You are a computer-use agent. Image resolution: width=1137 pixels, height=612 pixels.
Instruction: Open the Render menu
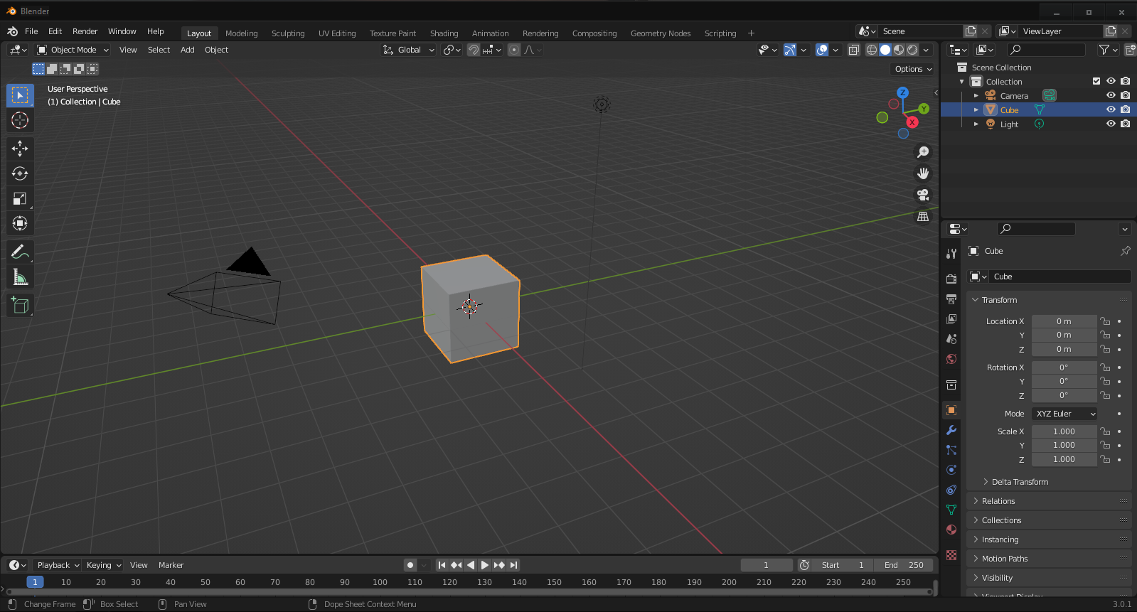pos(85,31)
